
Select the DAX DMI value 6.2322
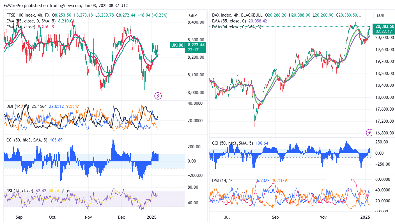tap(263, 180)
